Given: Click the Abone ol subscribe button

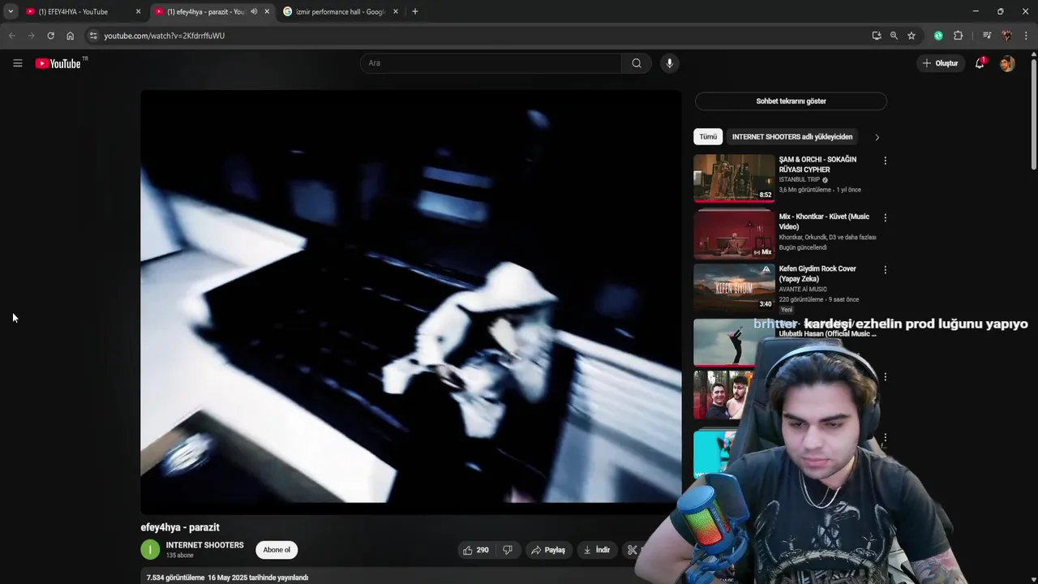Looking at the screenshot, I should [277, 550].
